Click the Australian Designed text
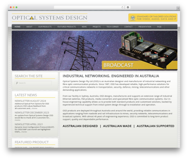This screenshot has height=159, width=188. click(80, 126)
